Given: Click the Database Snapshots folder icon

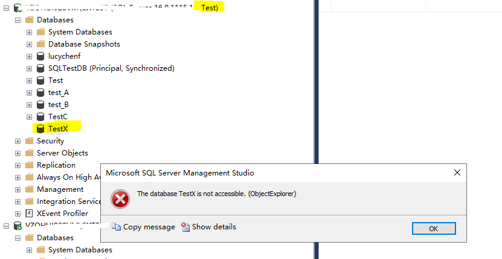Looking at the screenshot, I should (40, 44).
